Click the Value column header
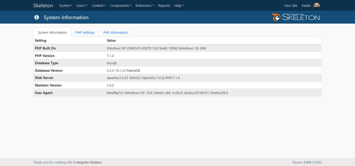Image resolution: width=355 pixels, height=166 pixels. pyautogui.click(x=111, y=41)
